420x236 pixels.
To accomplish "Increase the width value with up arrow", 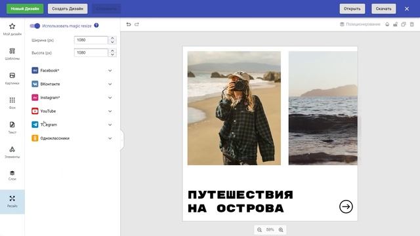I will [112, 38].
